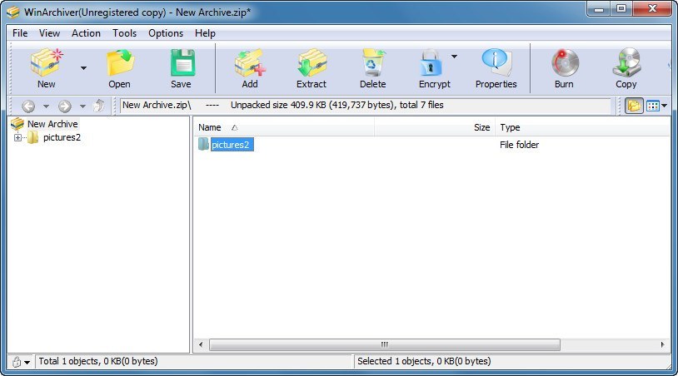Close the WinArchiver window
The height and width of the screenshot is (376, 678).
(x=652, y=9)
